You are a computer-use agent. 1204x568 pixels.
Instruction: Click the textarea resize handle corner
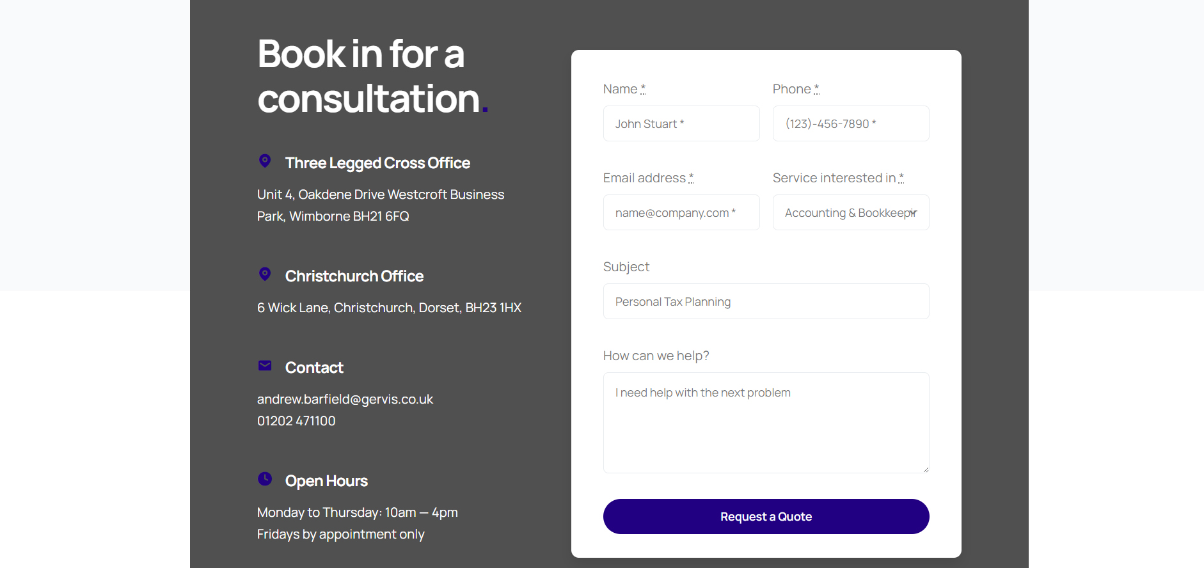(925, 469)
